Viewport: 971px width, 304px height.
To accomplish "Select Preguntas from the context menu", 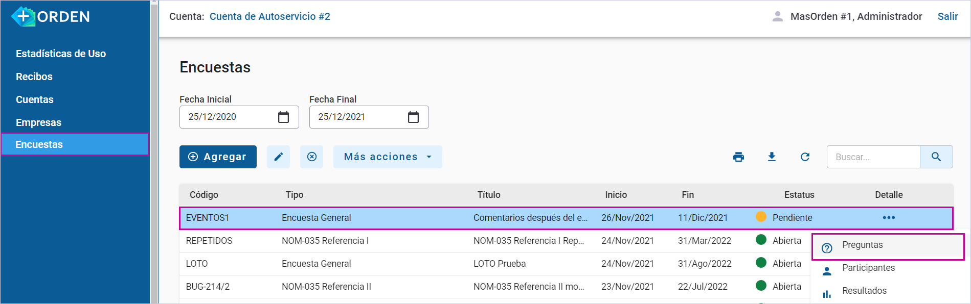I will [862, 245].
